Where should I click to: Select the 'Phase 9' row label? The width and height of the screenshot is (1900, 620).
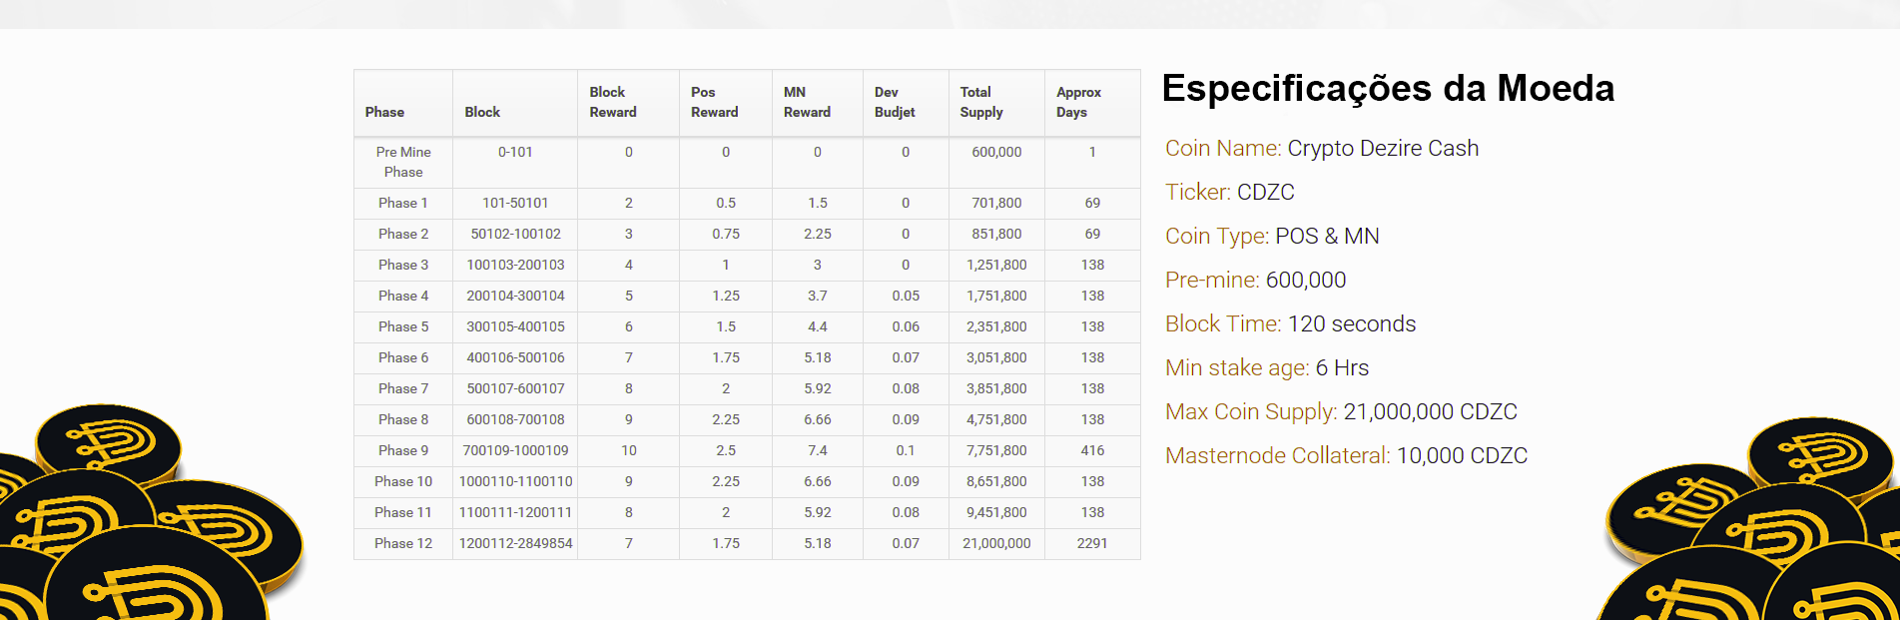tap(403, 450)
